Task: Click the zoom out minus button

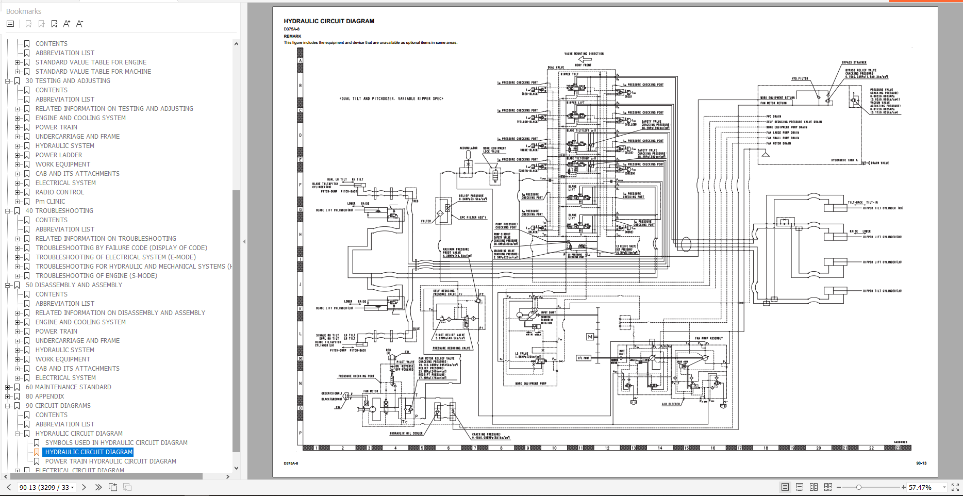Action: 839,487
